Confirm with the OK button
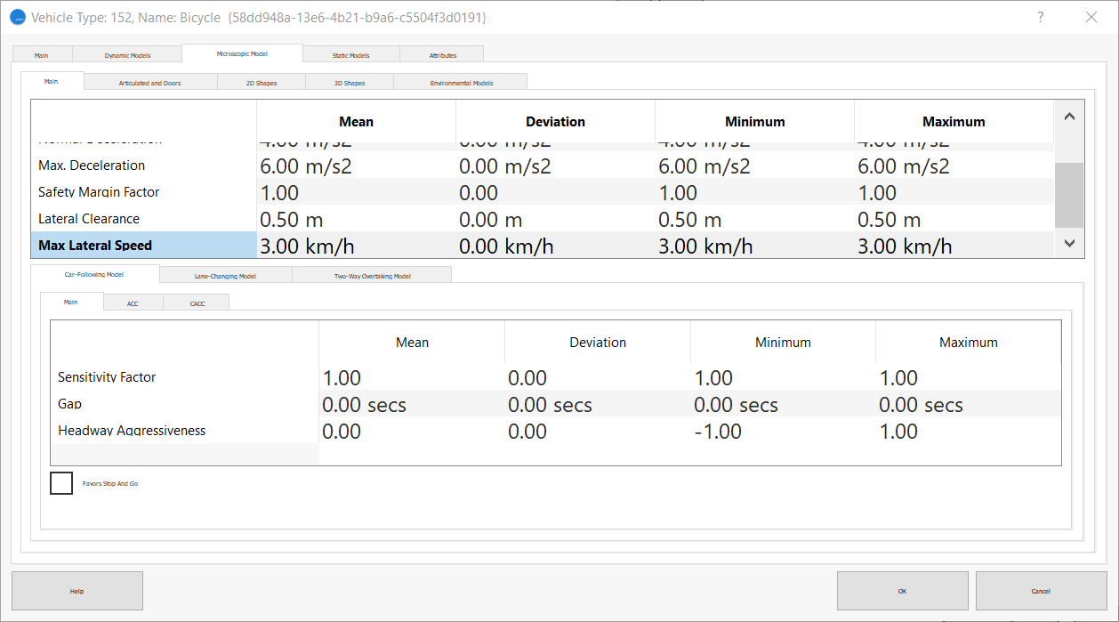 click(903, 591)
